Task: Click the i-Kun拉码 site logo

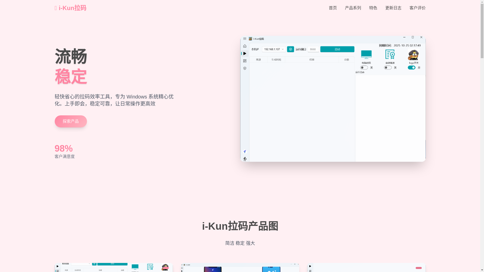Action: pyautogui.click(x=70, y=8)
